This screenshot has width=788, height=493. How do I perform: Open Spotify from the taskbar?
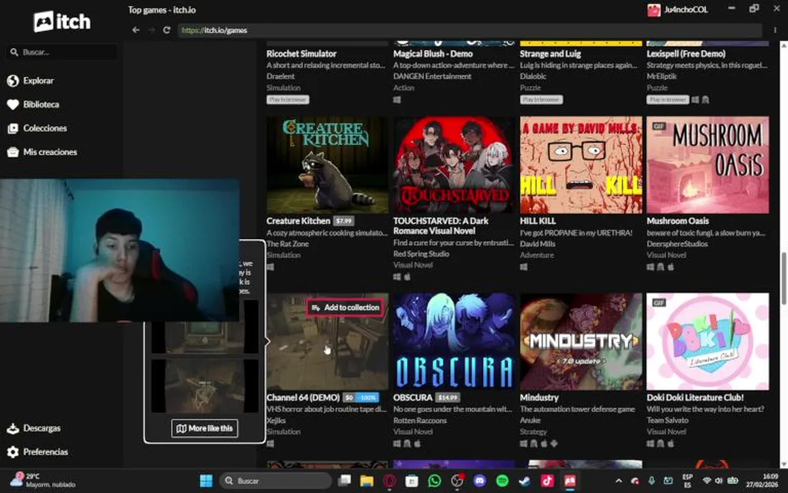(502, 481)
